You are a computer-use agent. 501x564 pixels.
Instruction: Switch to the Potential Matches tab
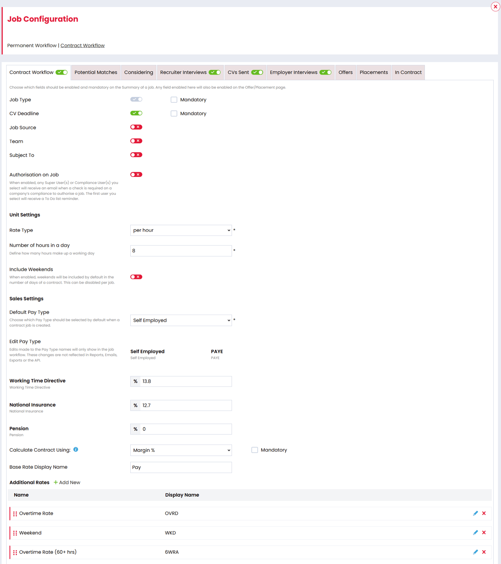point(96,72)
